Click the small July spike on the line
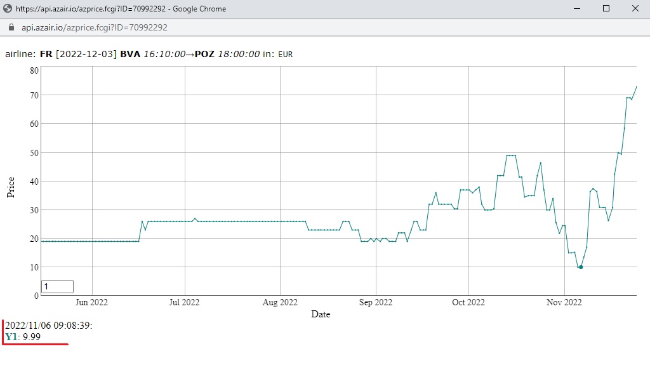The image size is (650, 377). point(195,219)
